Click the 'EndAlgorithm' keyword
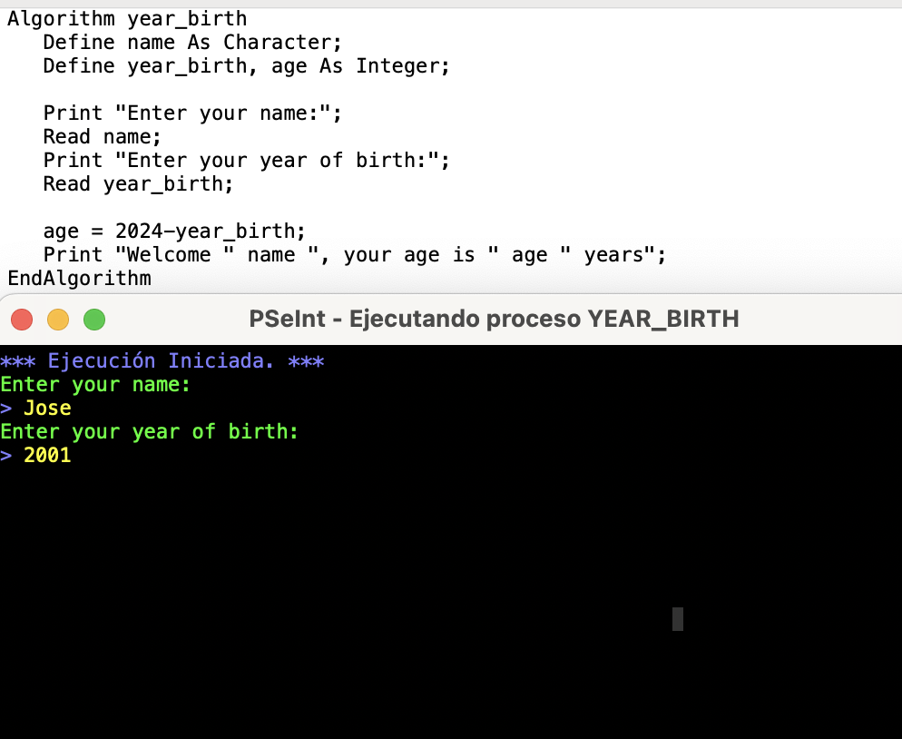This screenshot has width=902, height=739. click(79, 278)
